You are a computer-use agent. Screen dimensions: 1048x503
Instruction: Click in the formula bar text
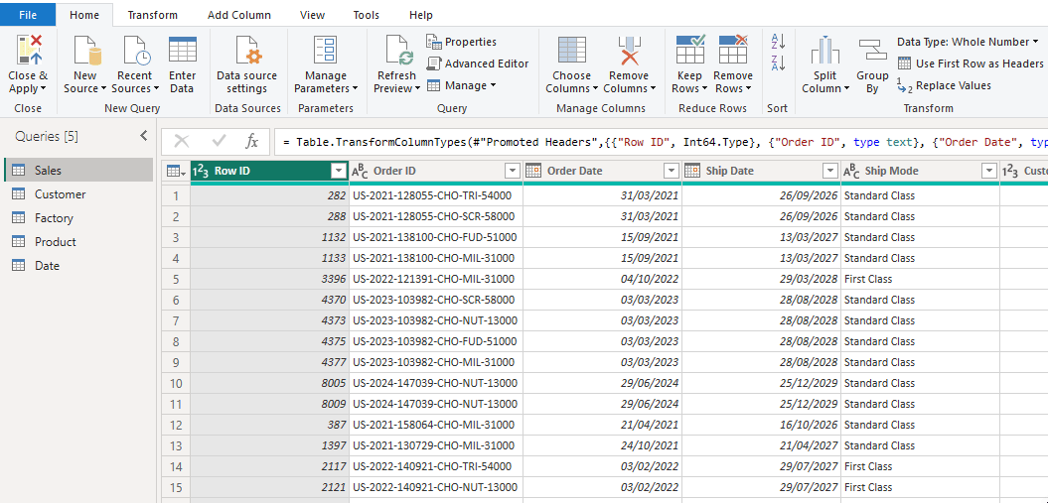660,142
